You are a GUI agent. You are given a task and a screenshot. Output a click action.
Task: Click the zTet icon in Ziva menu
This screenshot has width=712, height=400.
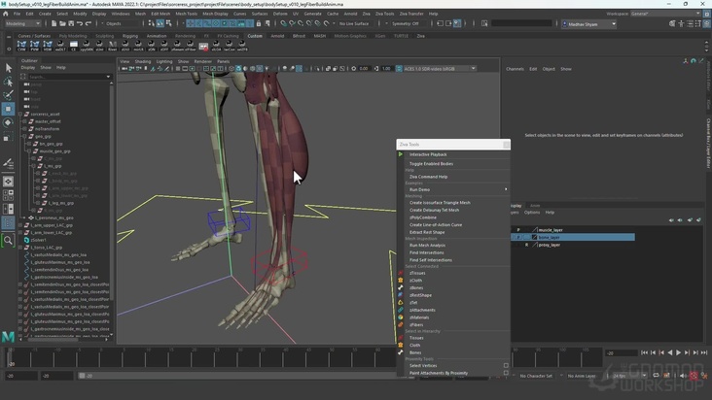point(401,303)
